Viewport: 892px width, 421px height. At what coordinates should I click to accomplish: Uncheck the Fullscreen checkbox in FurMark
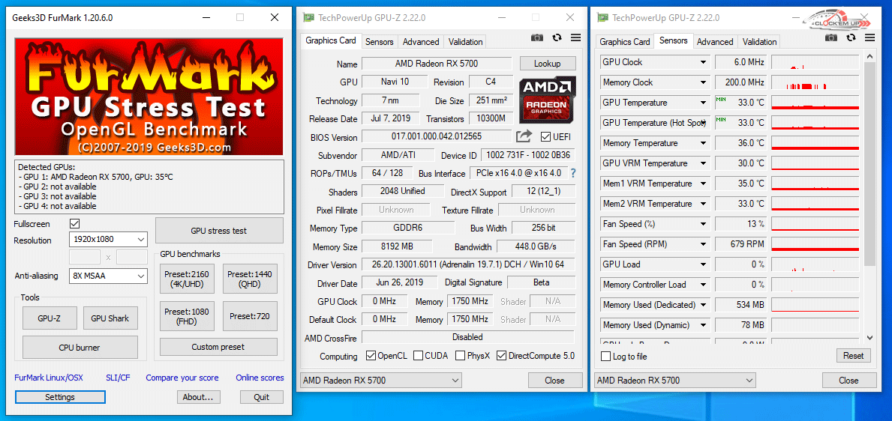point(75,224)
